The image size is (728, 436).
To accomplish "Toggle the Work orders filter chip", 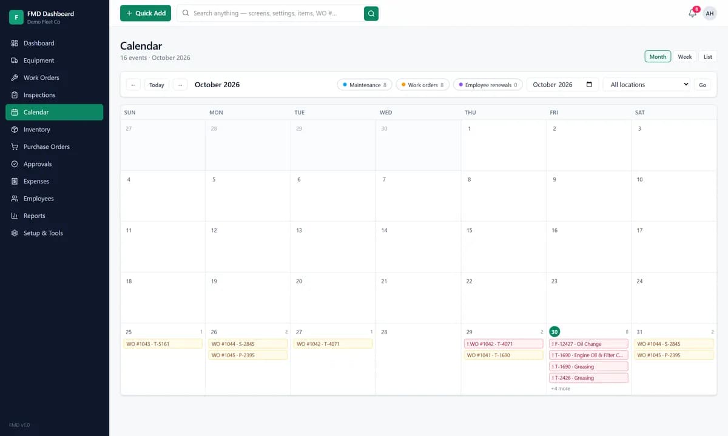I will pyautogui.click(x=422, y=85).
